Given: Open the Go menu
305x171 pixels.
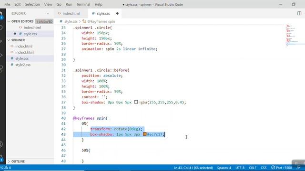Looking at the screenshot, I should click(x=59, y=4).
